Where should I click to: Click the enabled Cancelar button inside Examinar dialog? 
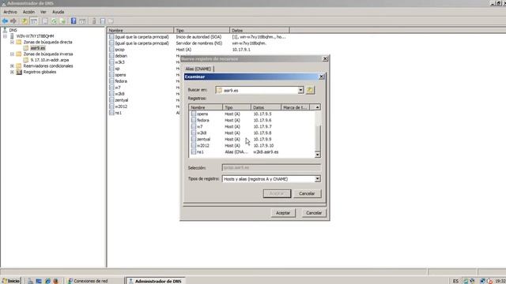(x=307, y=193)
